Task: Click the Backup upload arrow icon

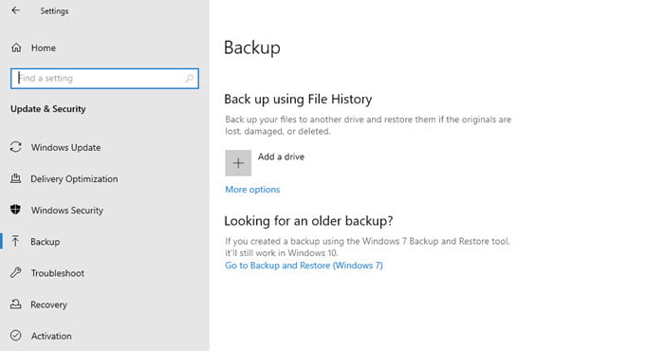Action: point(16,241)
